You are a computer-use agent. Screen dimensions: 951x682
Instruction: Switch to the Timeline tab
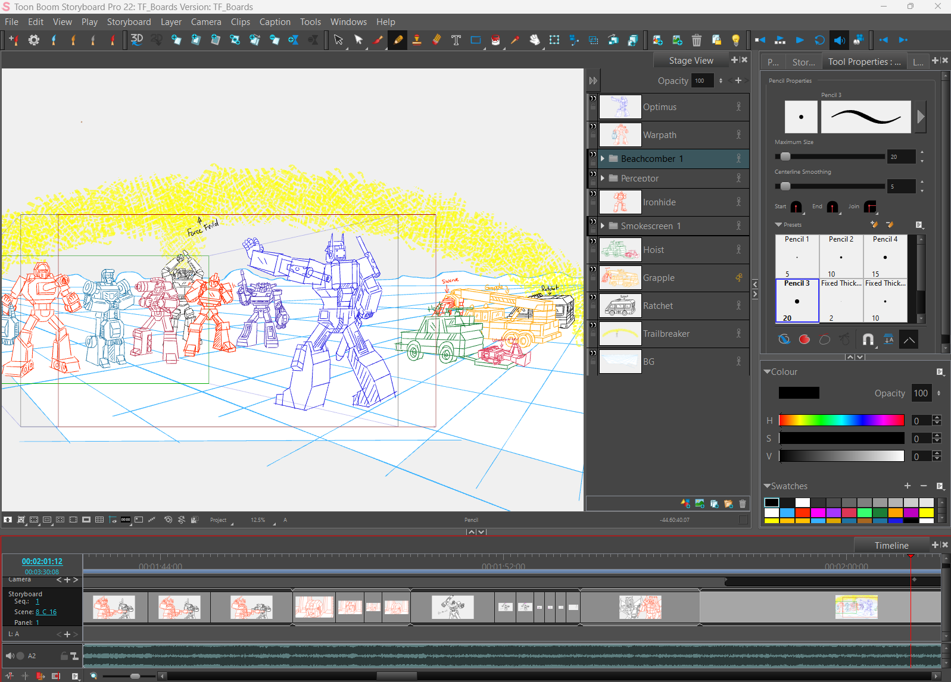[x=891, y=545]
